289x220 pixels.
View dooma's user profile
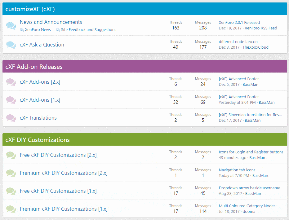click(x=249, y=211)
